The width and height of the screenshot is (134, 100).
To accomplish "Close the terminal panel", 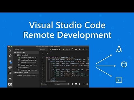I will (87, 84).
